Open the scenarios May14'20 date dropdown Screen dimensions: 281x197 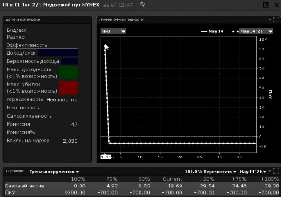[x=253, y=172]
